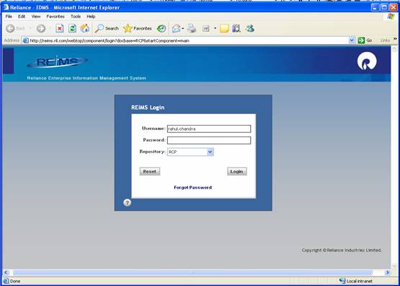
Task: Open the Mail icon dropdown arrow
Action: point(182,28)
